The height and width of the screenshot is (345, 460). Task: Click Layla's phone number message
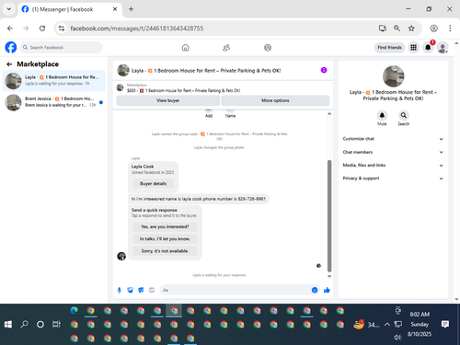tap(199, 199)
